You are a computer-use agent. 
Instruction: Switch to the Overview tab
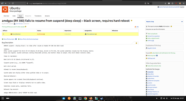(x=6, y=16)
